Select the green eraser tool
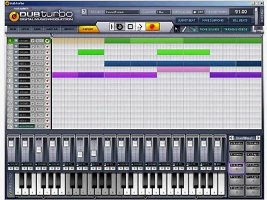Viewport: 267px width, 200px height. point(192,29)
